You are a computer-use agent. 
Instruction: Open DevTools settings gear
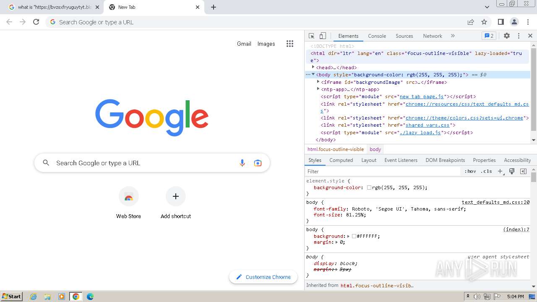[507, 36]
